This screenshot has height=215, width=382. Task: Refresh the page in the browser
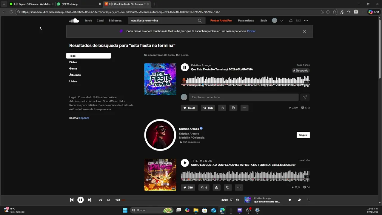tap(11, 12)
